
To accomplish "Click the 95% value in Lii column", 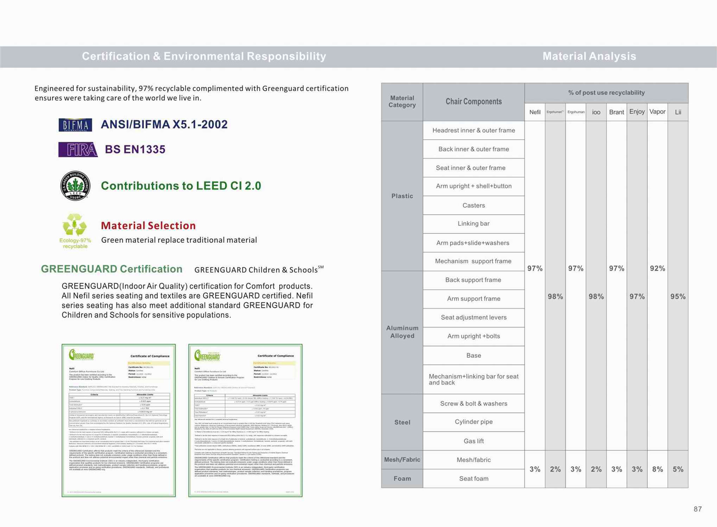I will (x=678, y=296).
